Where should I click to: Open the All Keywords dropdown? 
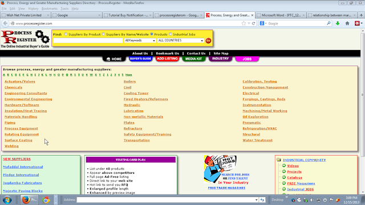pos(140,40)
